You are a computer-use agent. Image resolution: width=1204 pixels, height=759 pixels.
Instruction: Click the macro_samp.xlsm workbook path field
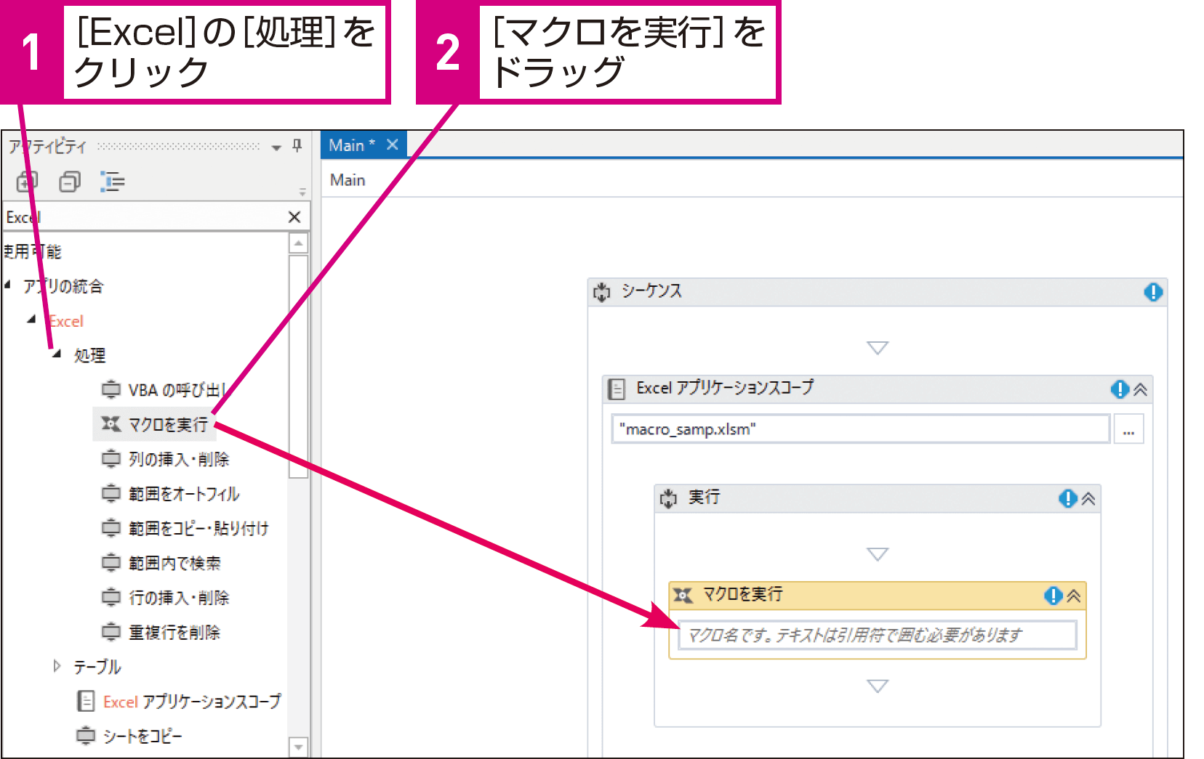coord(861,429)
